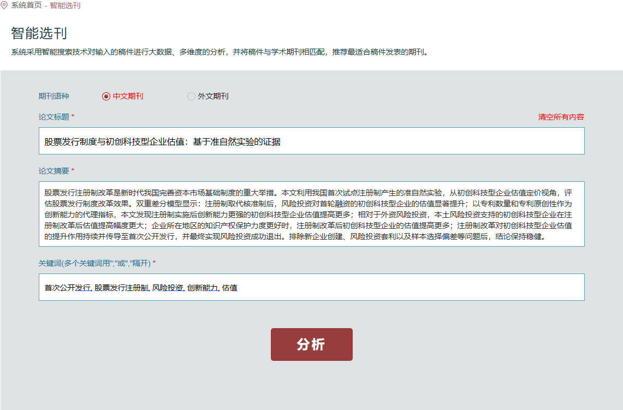The width and height of the screenshot is (623, 410).
Task: Place cursor on keyword 估值
Action: [230, 288]
